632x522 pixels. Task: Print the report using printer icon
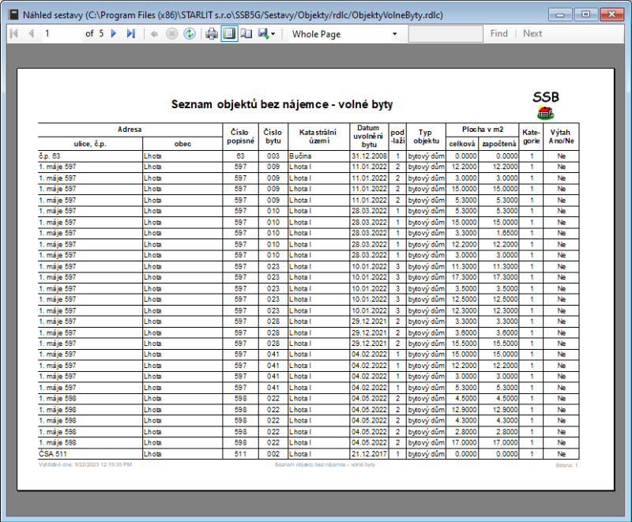click(x=212, y=34)
